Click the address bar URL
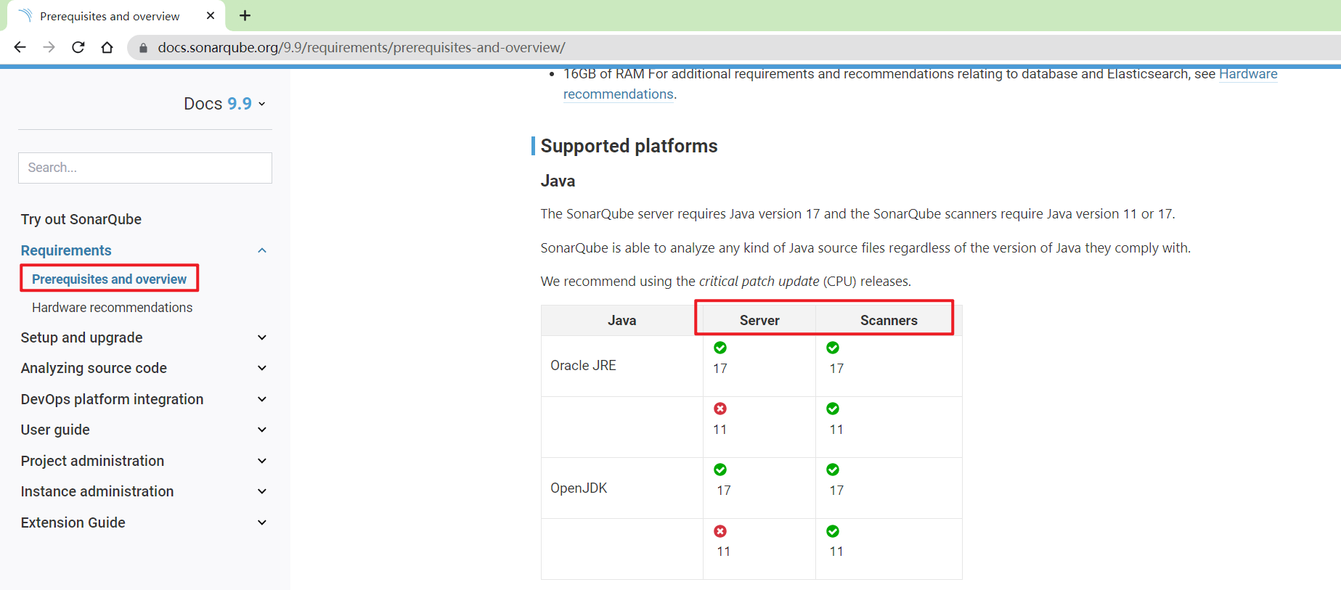The image size is (1341, 590). 362,47
